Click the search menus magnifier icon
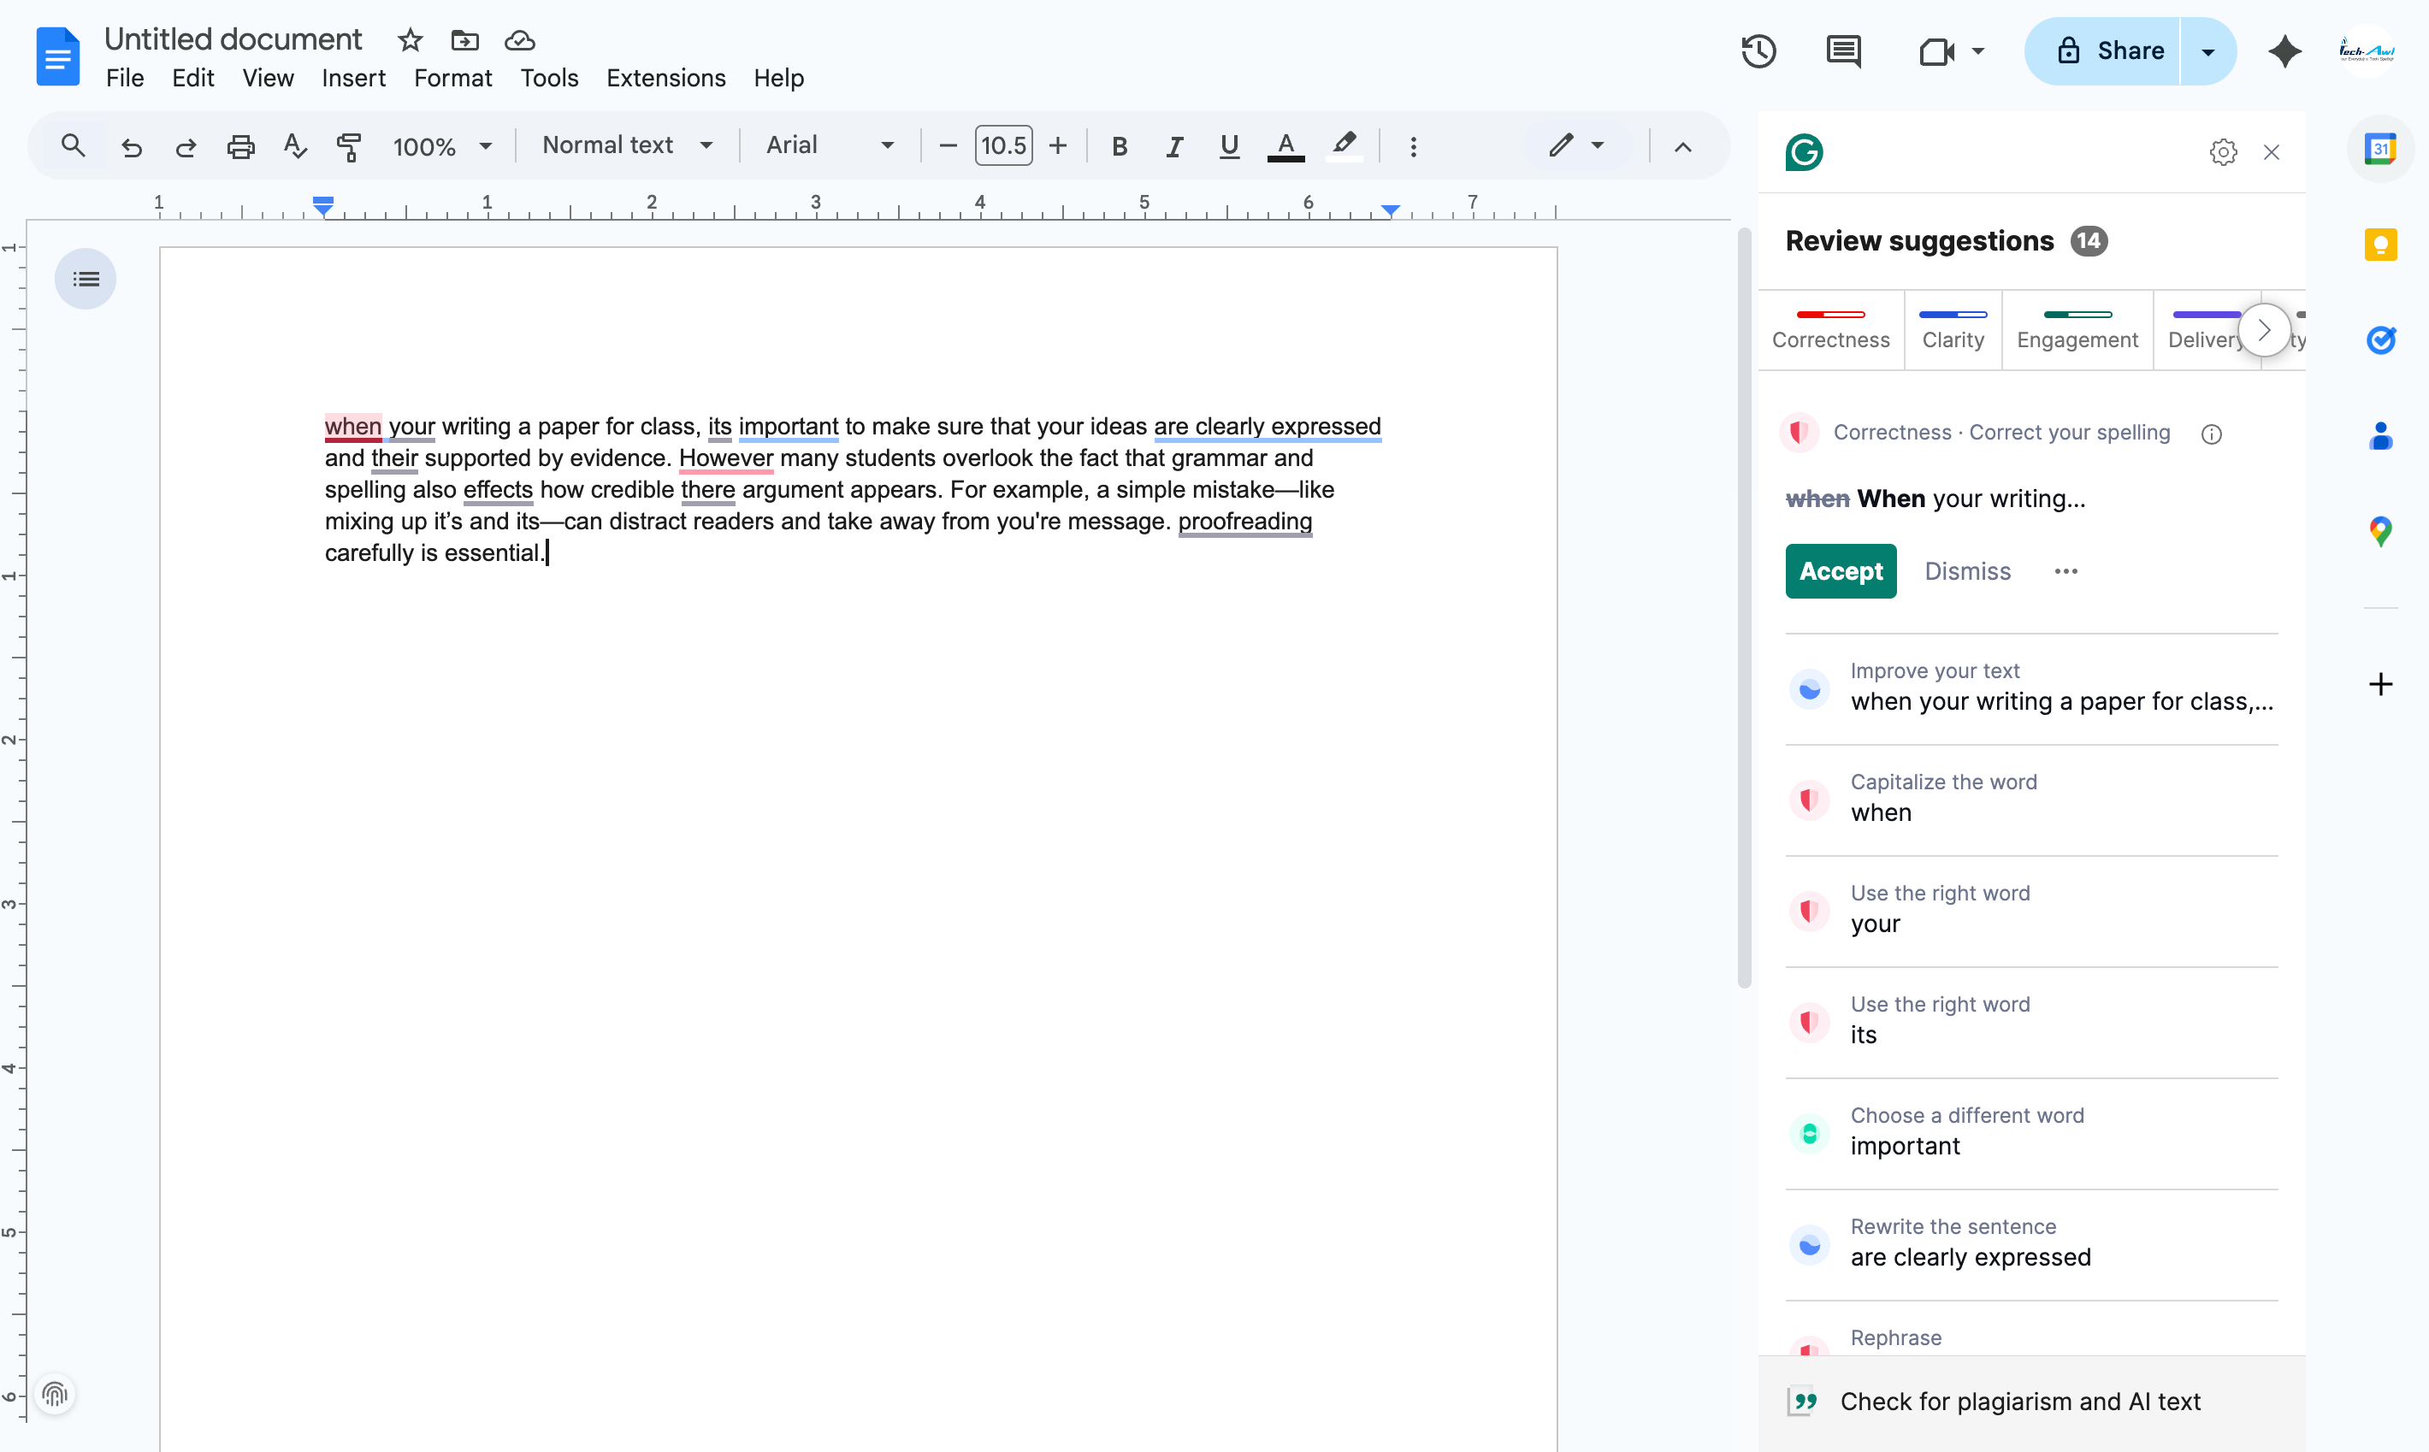The height and width of the screenshot is (1452, 2429). coord(74,145)
